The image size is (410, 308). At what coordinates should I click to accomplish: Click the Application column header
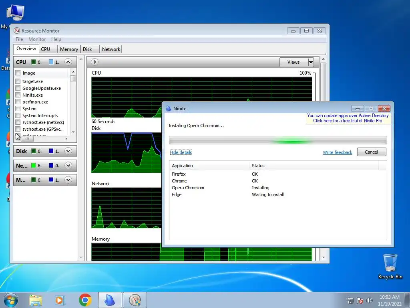point(209,166)
